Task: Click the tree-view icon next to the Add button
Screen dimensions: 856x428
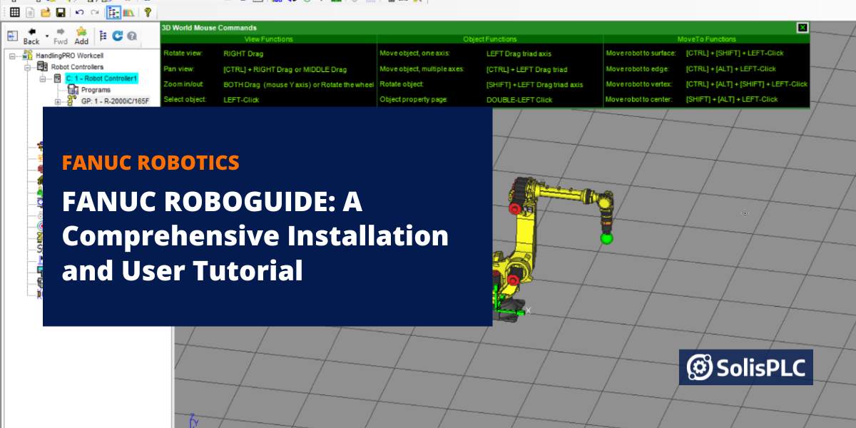Action: tap(103, 35)
